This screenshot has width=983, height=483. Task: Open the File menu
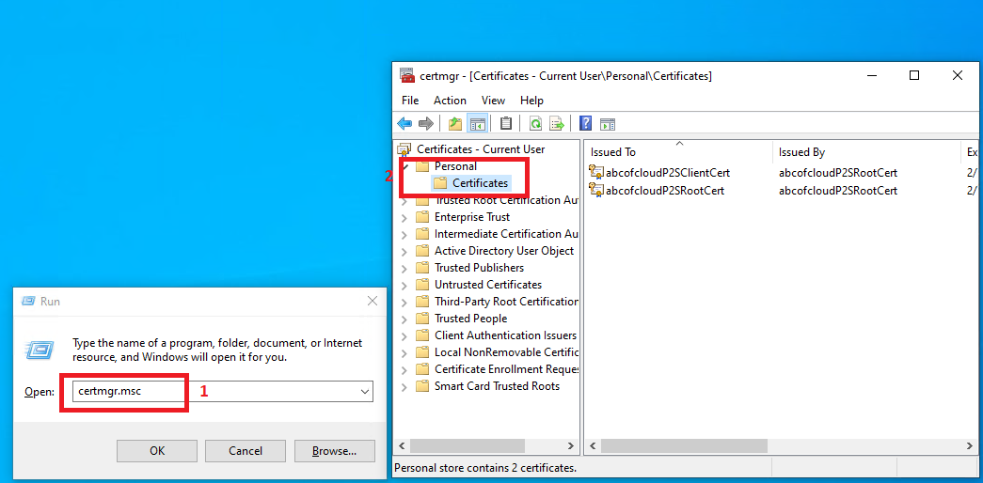[x=410, y=101]
